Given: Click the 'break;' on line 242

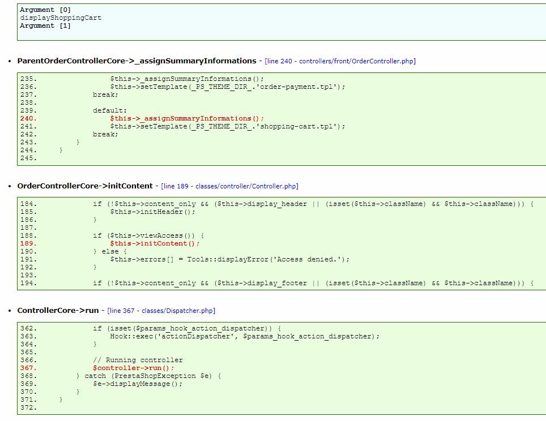Looking at the screenshot, I should click(105, 134).
